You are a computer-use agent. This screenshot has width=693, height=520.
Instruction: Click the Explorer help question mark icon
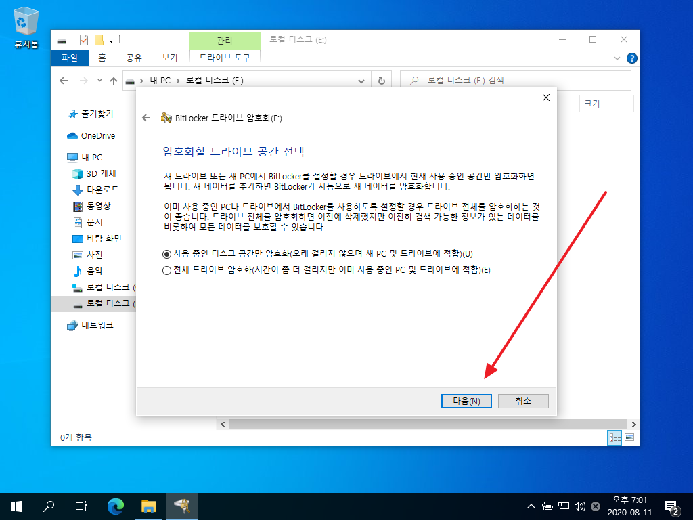[x=632, y=58]
